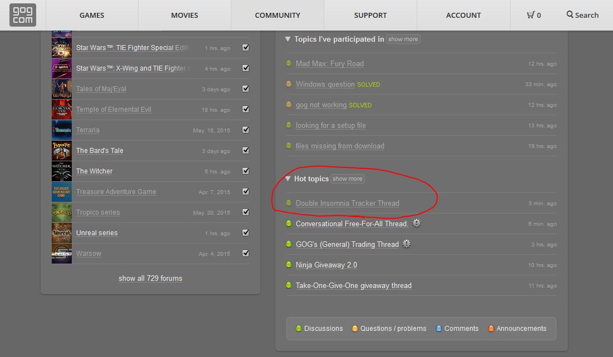Toggle the Tales of Maj'Eyal checkbox
The height and width of the screenshot is (357, 613).
point(245,89)
